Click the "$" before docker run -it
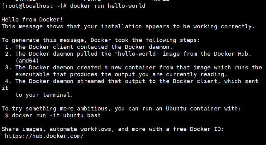266x145 pixels. [x=7, y=115]
